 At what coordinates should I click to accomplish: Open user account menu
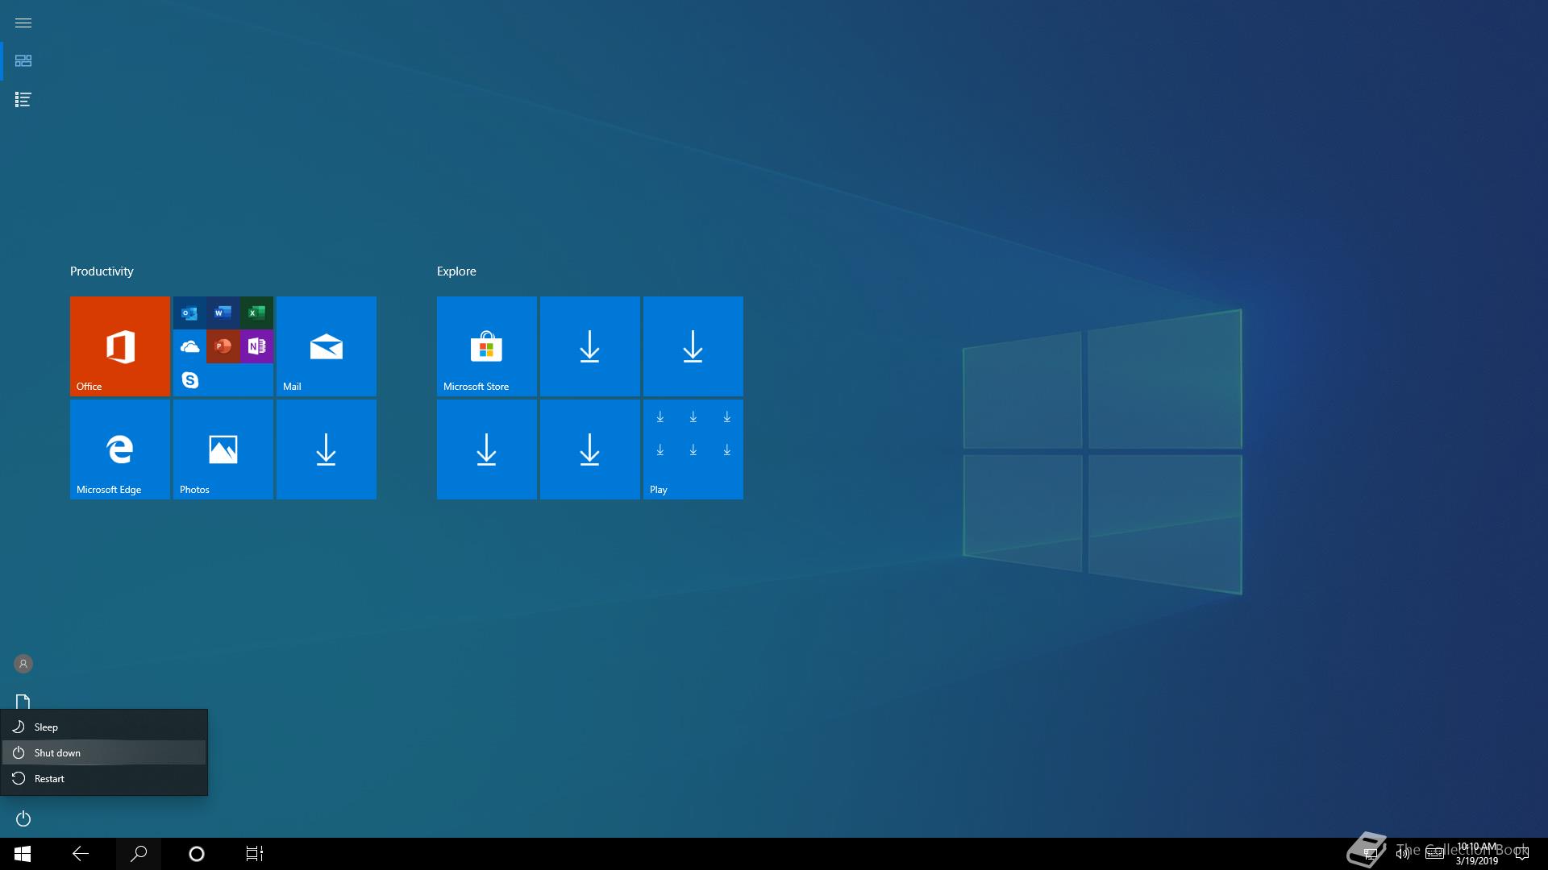(23, 664)
